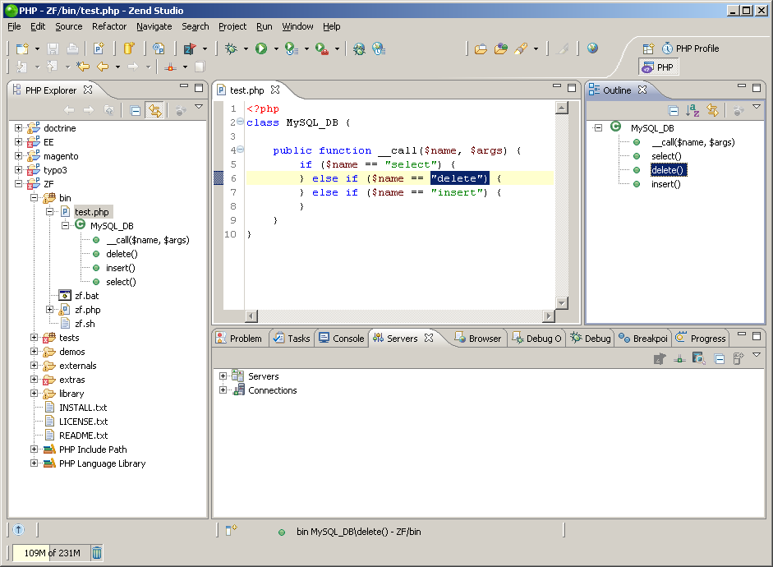Switch to the Browser tab

[478, 339]
